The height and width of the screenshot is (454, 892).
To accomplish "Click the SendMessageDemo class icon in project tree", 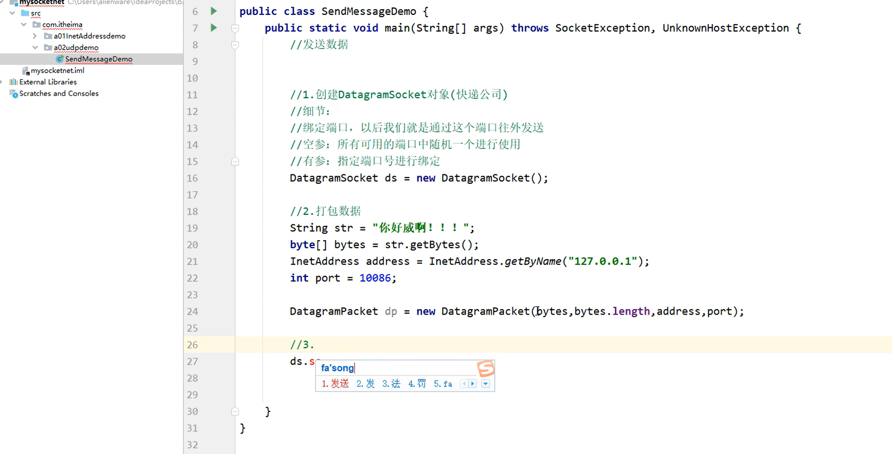I will (59, 59).
